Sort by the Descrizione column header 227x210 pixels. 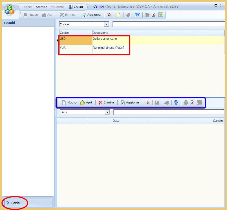(100, 33)
